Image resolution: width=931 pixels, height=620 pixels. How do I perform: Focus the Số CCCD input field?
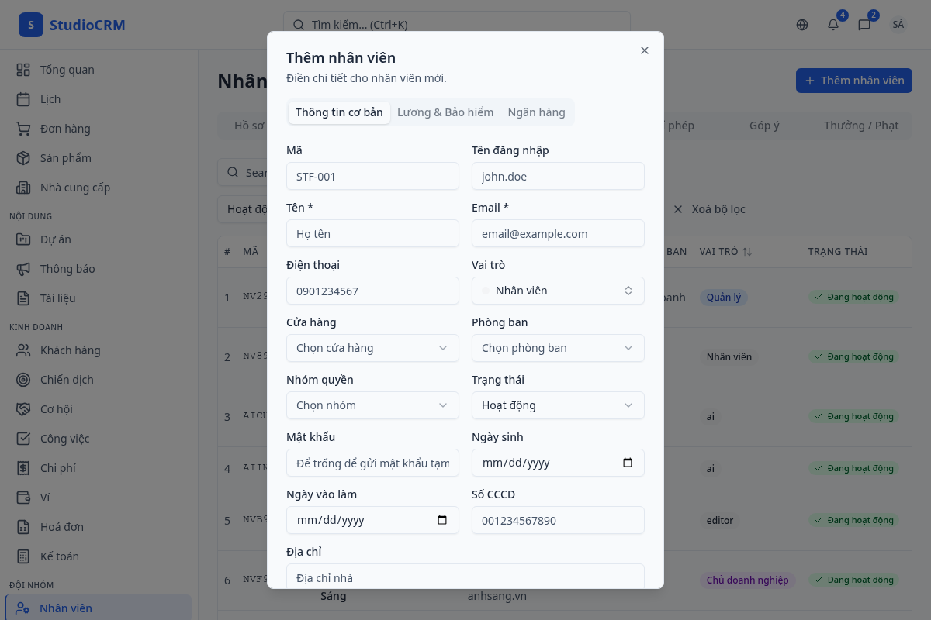point(558,520)
